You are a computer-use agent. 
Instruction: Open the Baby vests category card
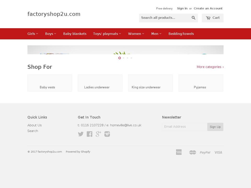coord(50,83)
